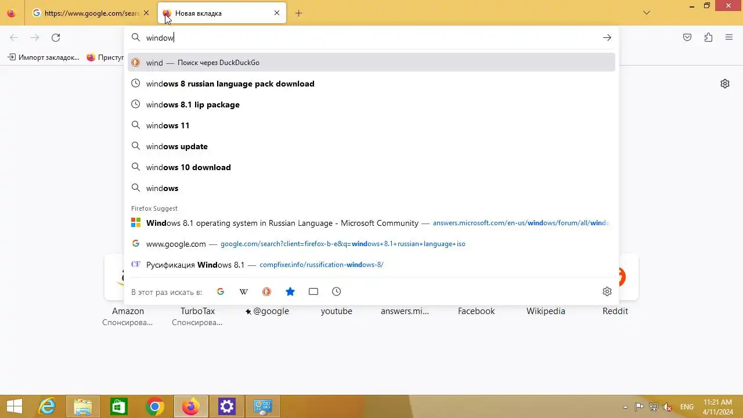Open File Explorer from taskbar
Viewport: 743px width, 418px height.
[83, 406]
